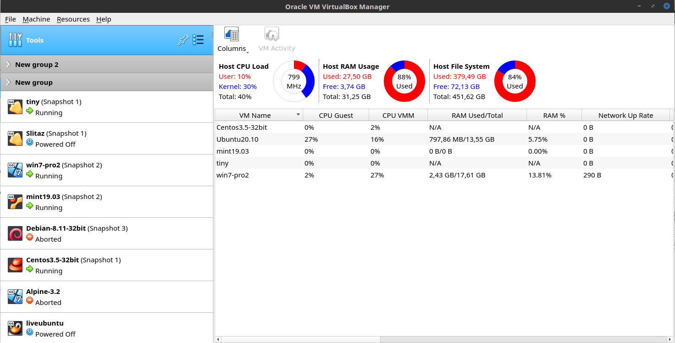
Task: Sort by CPU VMM column header
Action: pos(398,115)
